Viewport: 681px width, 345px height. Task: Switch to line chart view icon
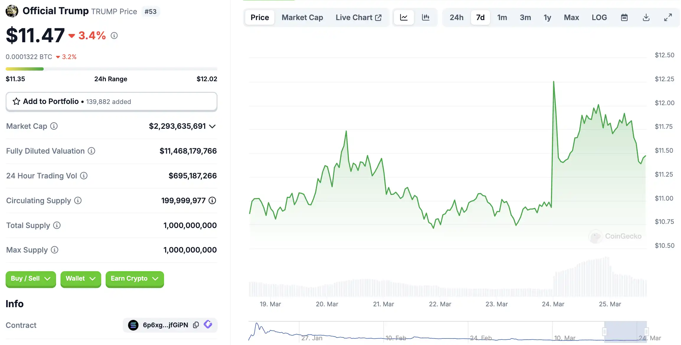click(x=404, y=17)
